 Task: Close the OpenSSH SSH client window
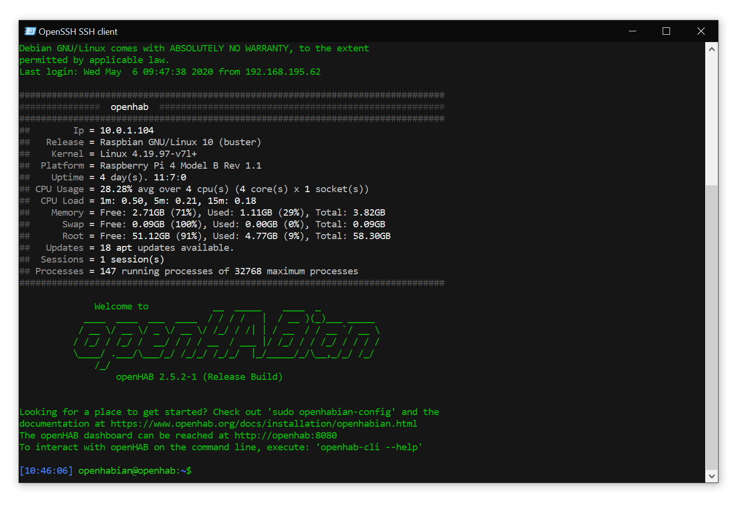(x=701, y=31)
